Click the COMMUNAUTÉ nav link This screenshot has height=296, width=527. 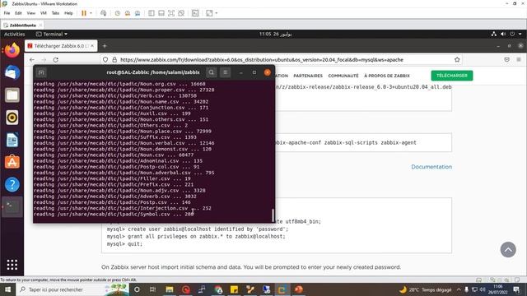coord(343,76)
